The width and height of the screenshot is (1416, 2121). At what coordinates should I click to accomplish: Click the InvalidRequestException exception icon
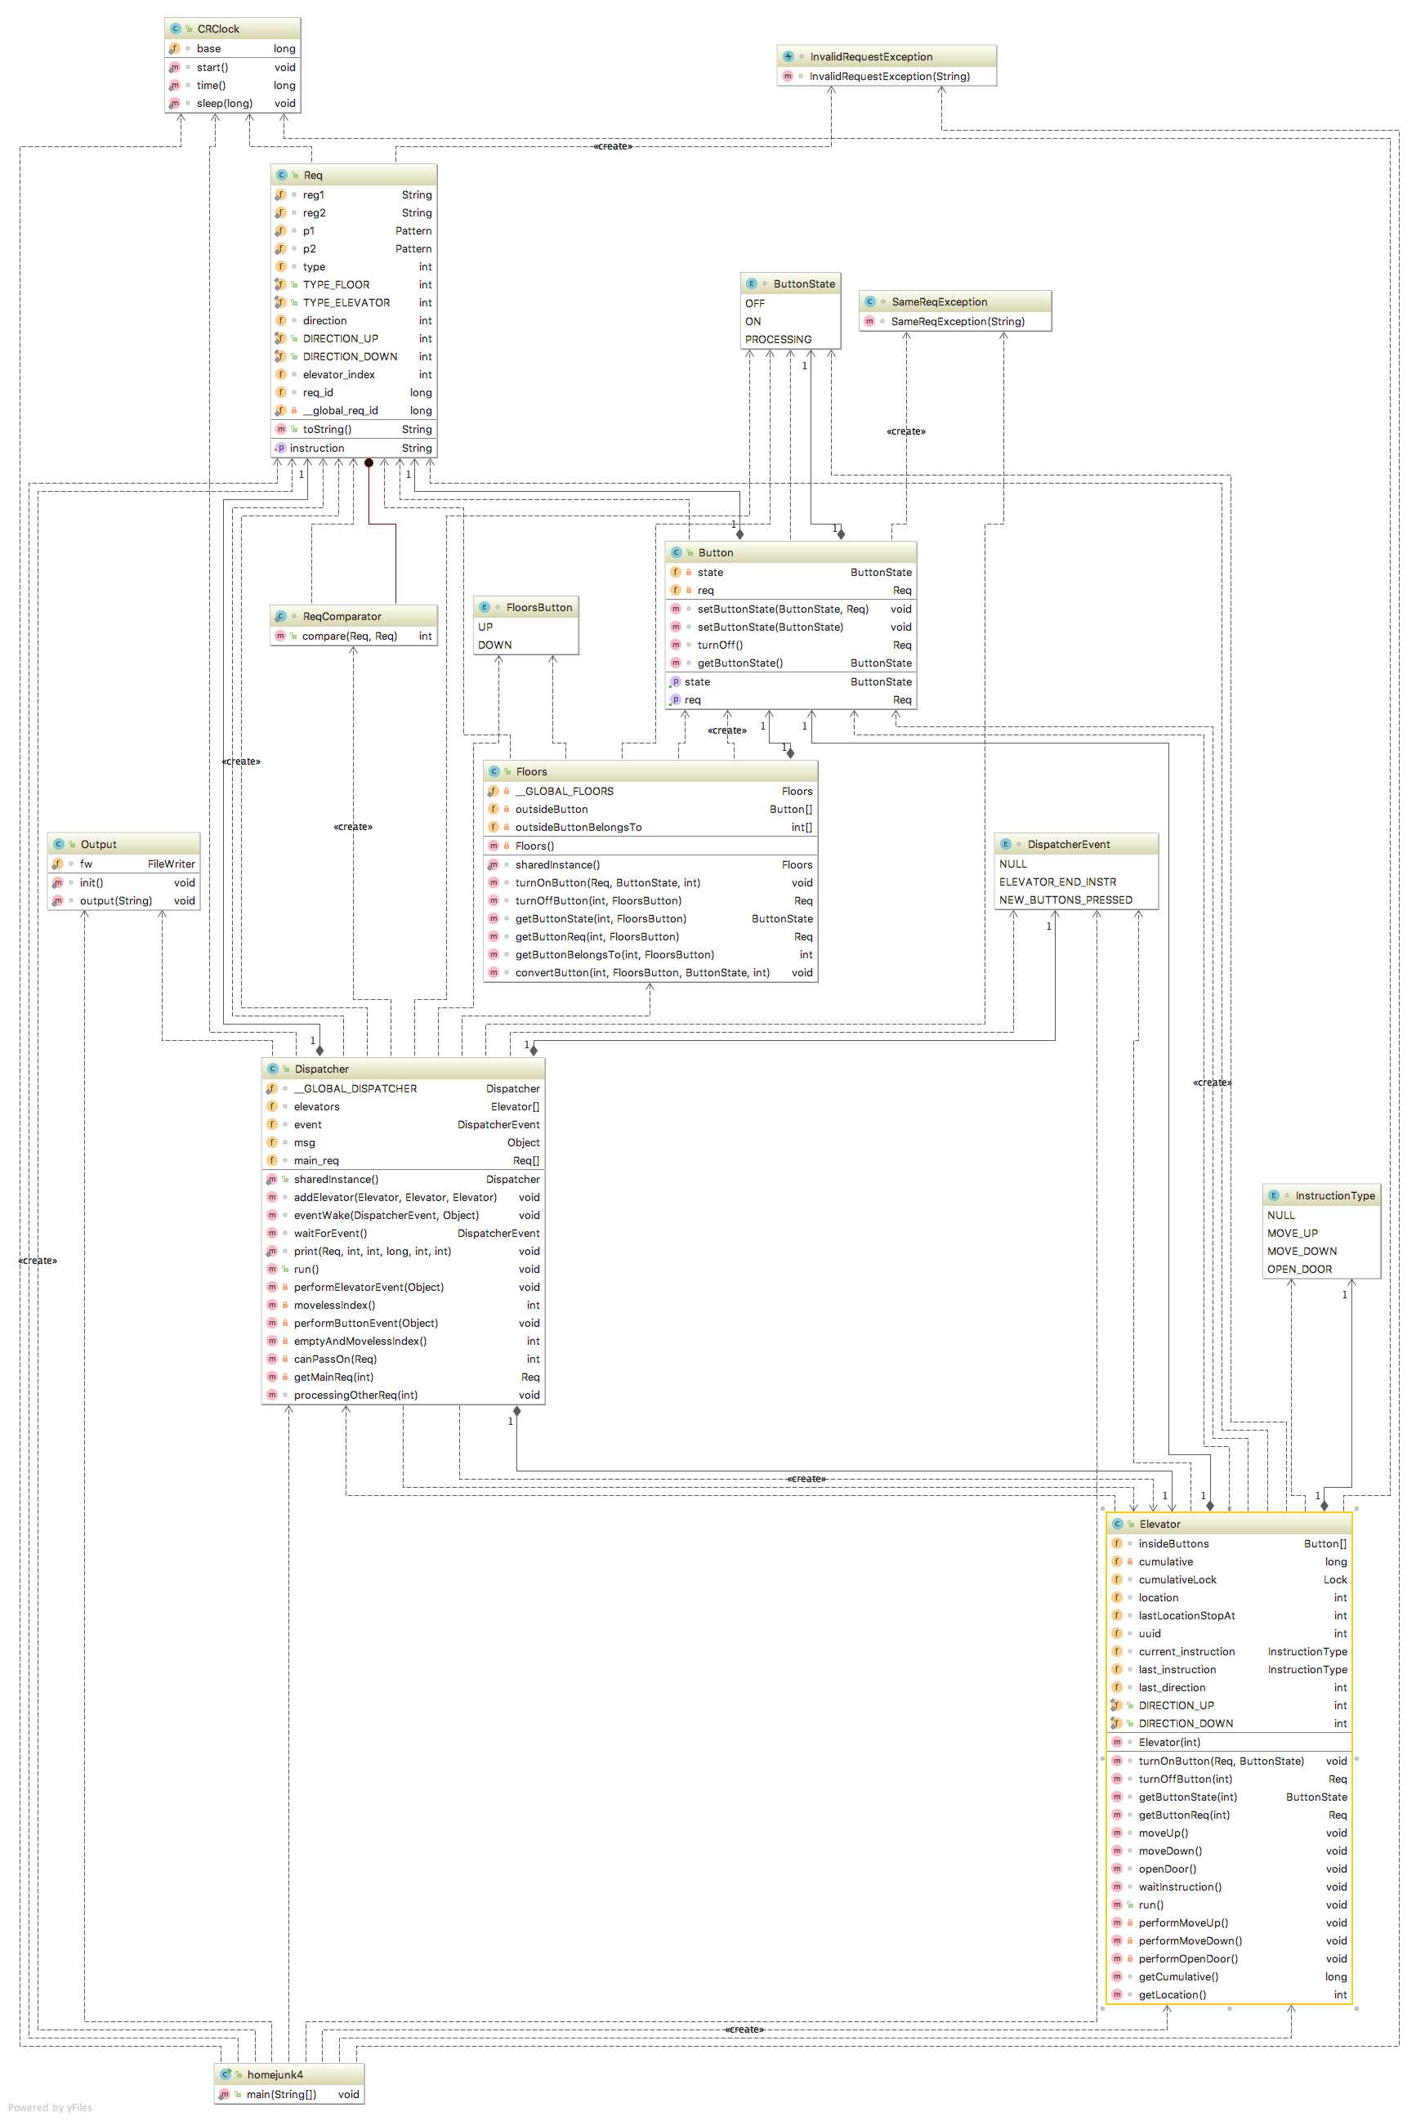(x=788, y=56)
